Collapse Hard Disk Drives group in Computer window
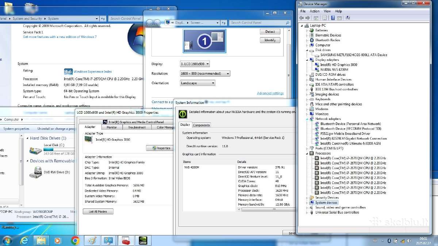Viewport: 438px width, 246px height. (x=27, y=138)
